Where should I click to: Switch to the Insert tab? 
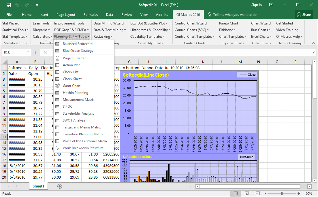(x=44, y=15)
